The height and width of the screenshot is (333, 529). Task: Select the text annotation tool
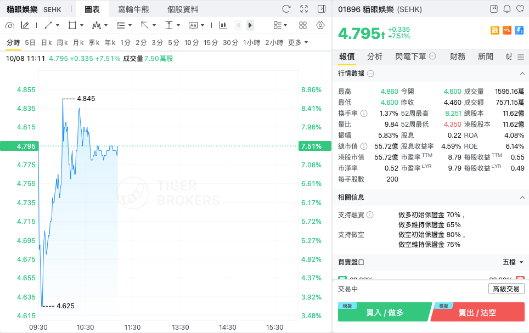coord(193,25)
